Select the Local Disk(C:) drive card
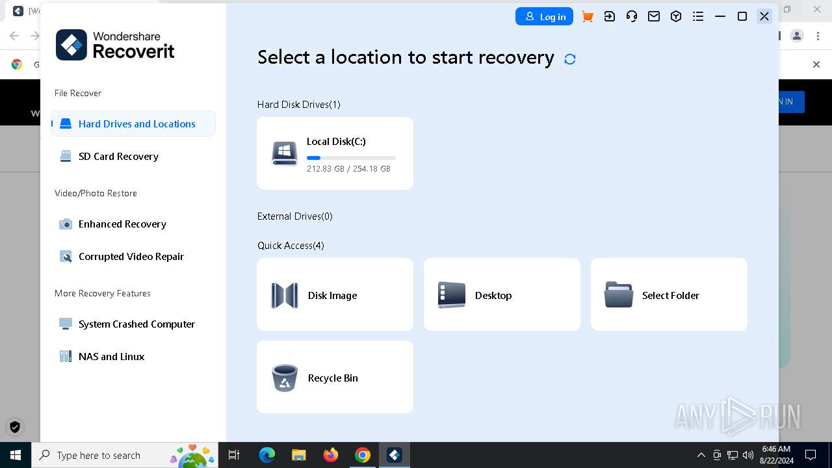This screenshot has height=468, width=832. point(335,153)
